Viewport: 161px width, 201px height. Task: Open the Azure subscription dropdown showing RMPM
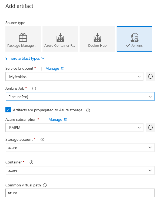[x=74, y=128]
